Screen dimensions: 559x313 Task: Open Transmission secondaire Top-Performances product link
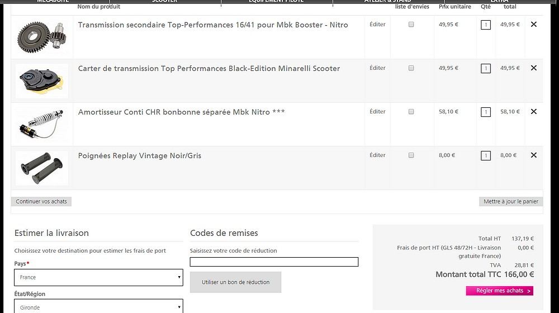coord(213,25)
